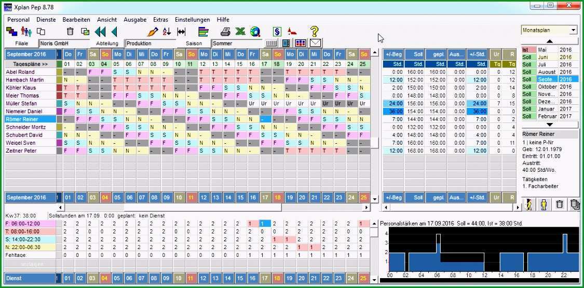Viewport: 584px width, 288px height.
Task: Click the month list down arrow
Action: click(x=549, y=125)
